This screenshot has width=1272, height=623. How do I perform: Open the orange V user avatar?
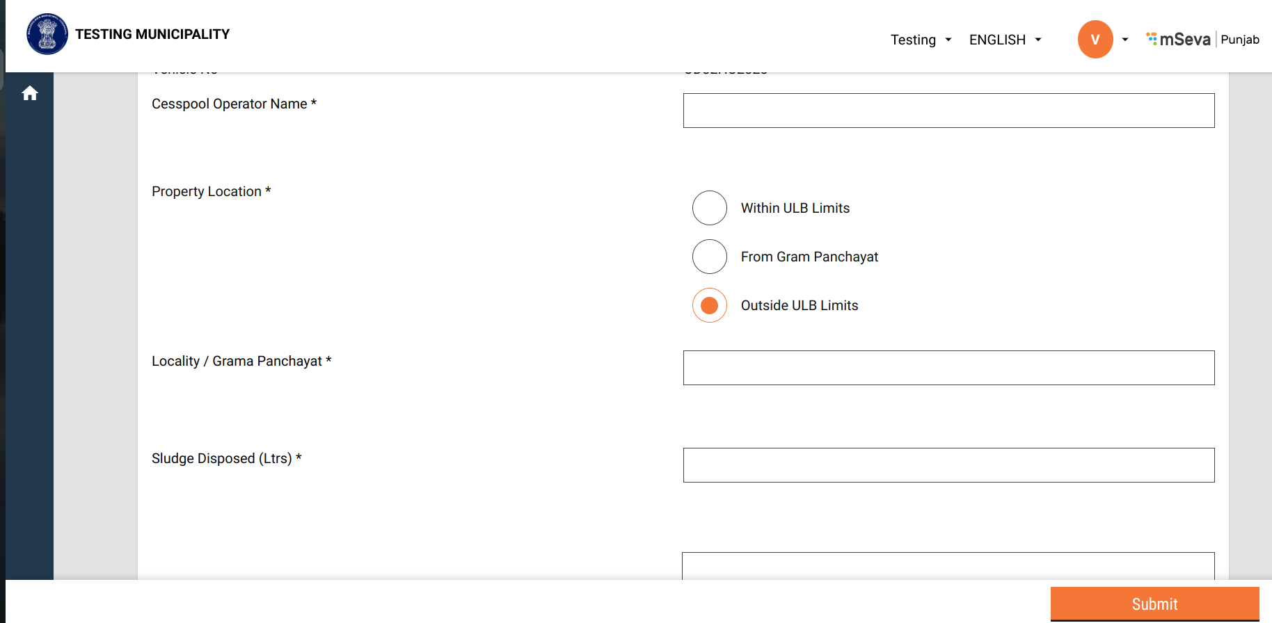pyautogui.click(x=1095, y=40)
